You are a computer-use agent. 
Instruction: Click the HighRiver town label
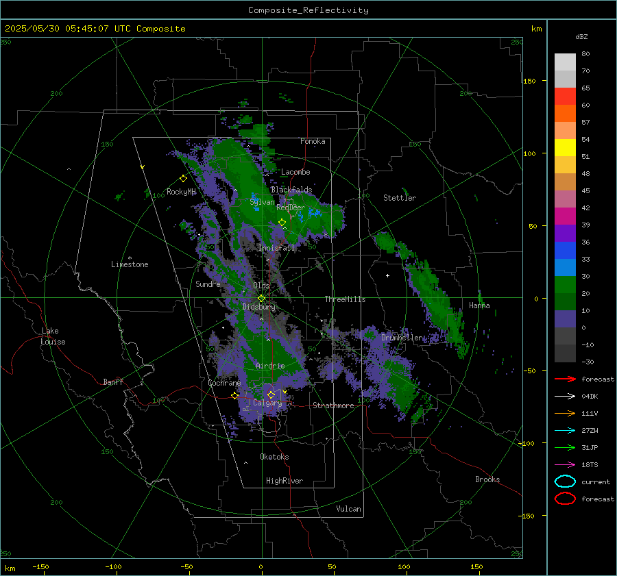pos(285,481)
